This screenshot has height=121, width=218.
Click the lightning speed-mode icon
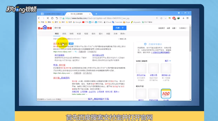pos(157,18)
